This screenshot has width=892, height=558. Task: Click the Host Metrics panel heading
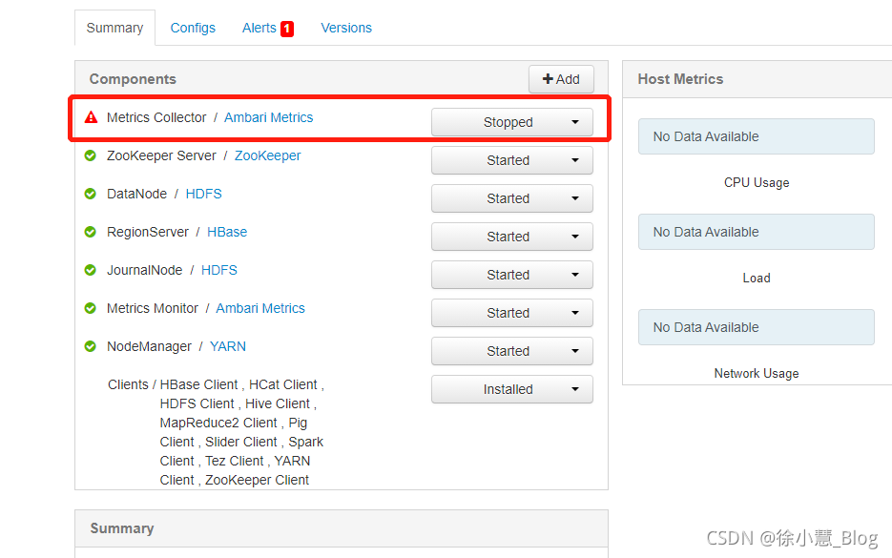point(680,79)
